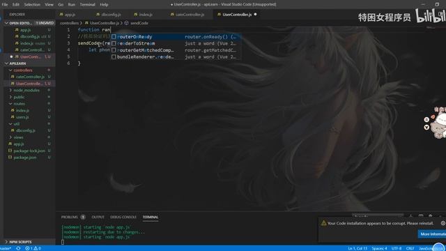This screenshot has width=446, height=251.
Task: Expand the views folder
Action: click(x=10, y=137)
